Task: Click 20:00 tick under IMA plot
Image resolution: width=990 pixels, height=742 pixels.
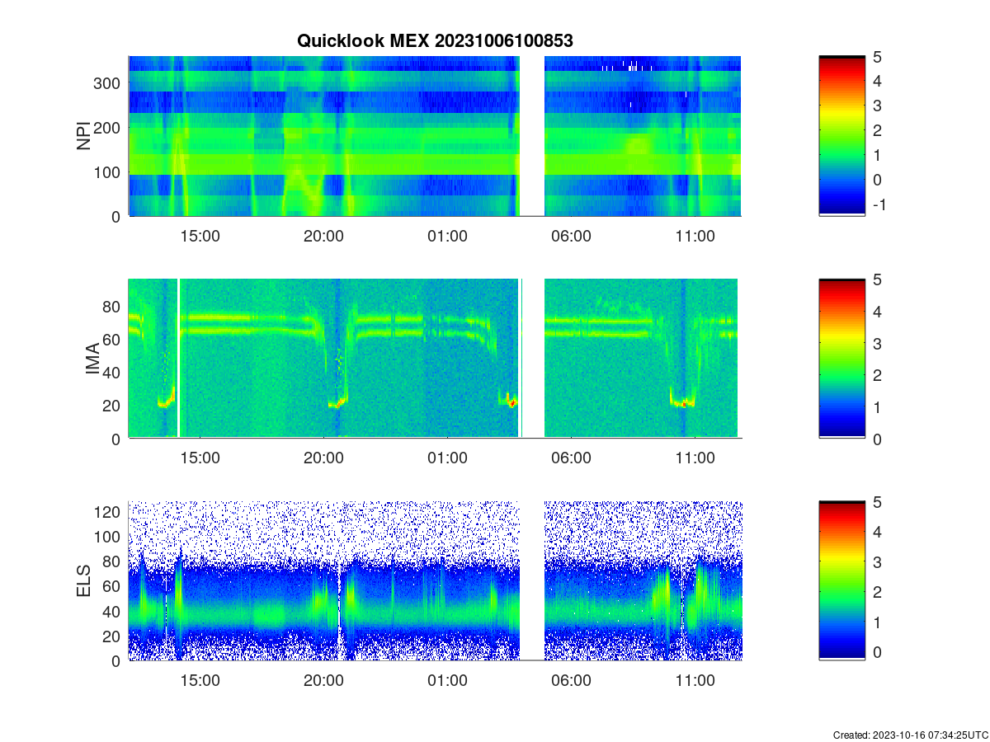Action: pyautogui.click(x=323, y=458)
